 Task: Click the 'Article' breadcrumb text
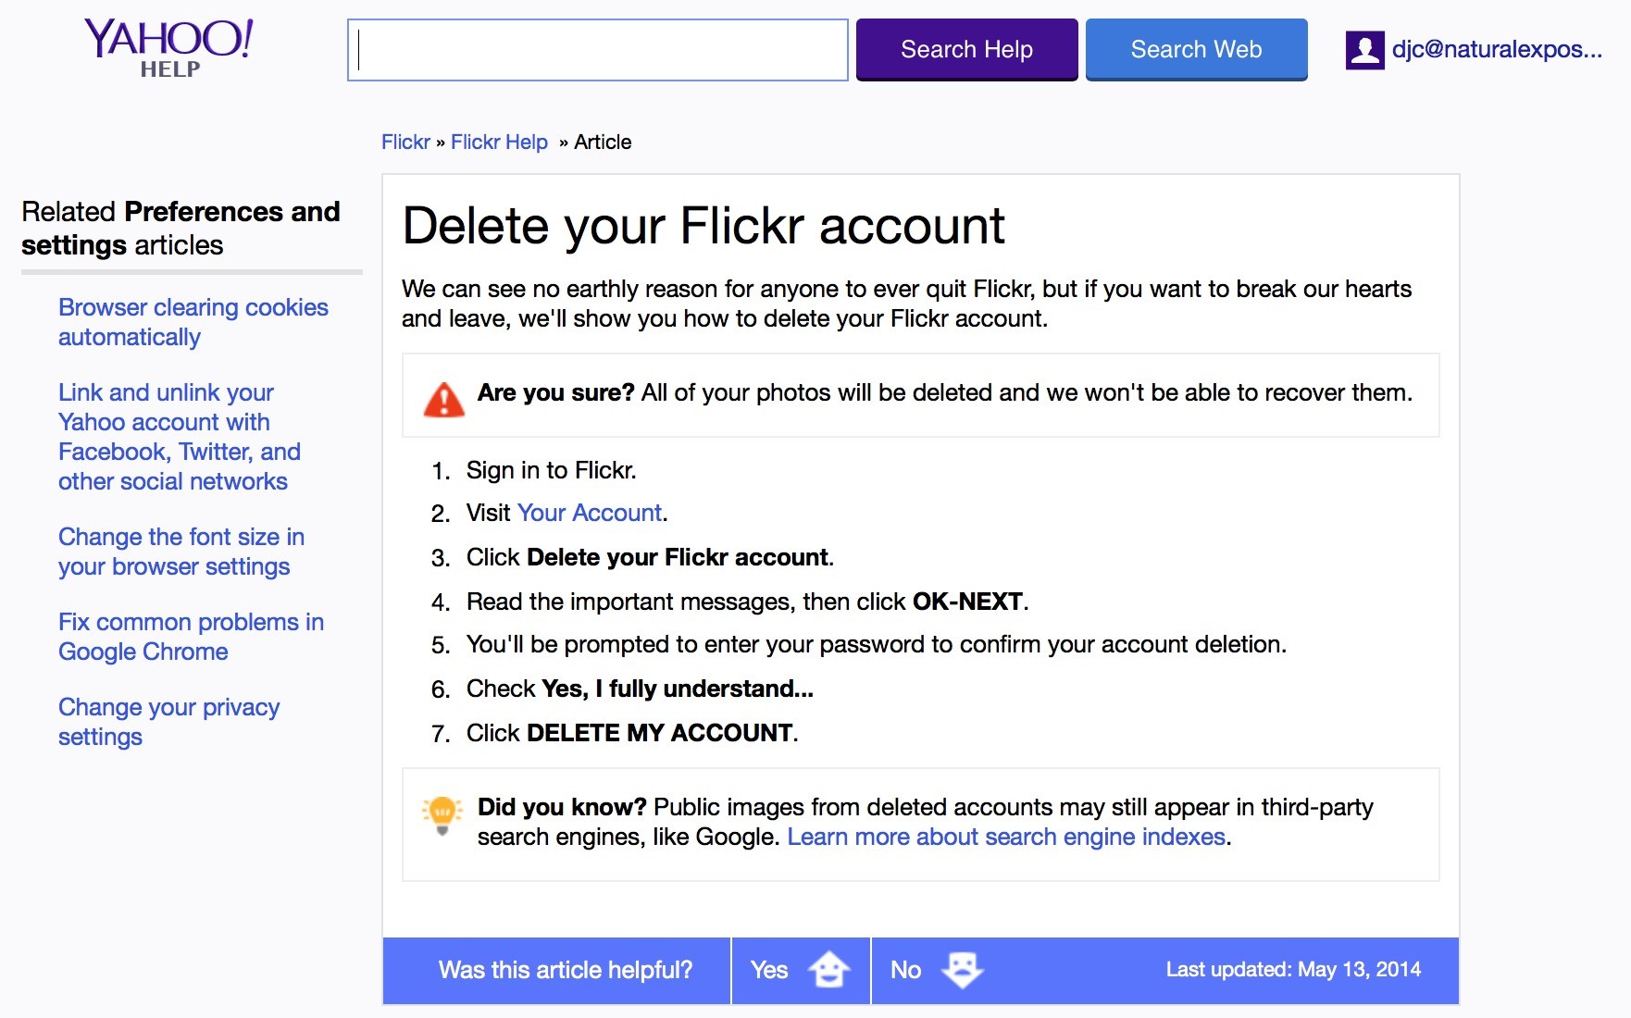point(603,142)
